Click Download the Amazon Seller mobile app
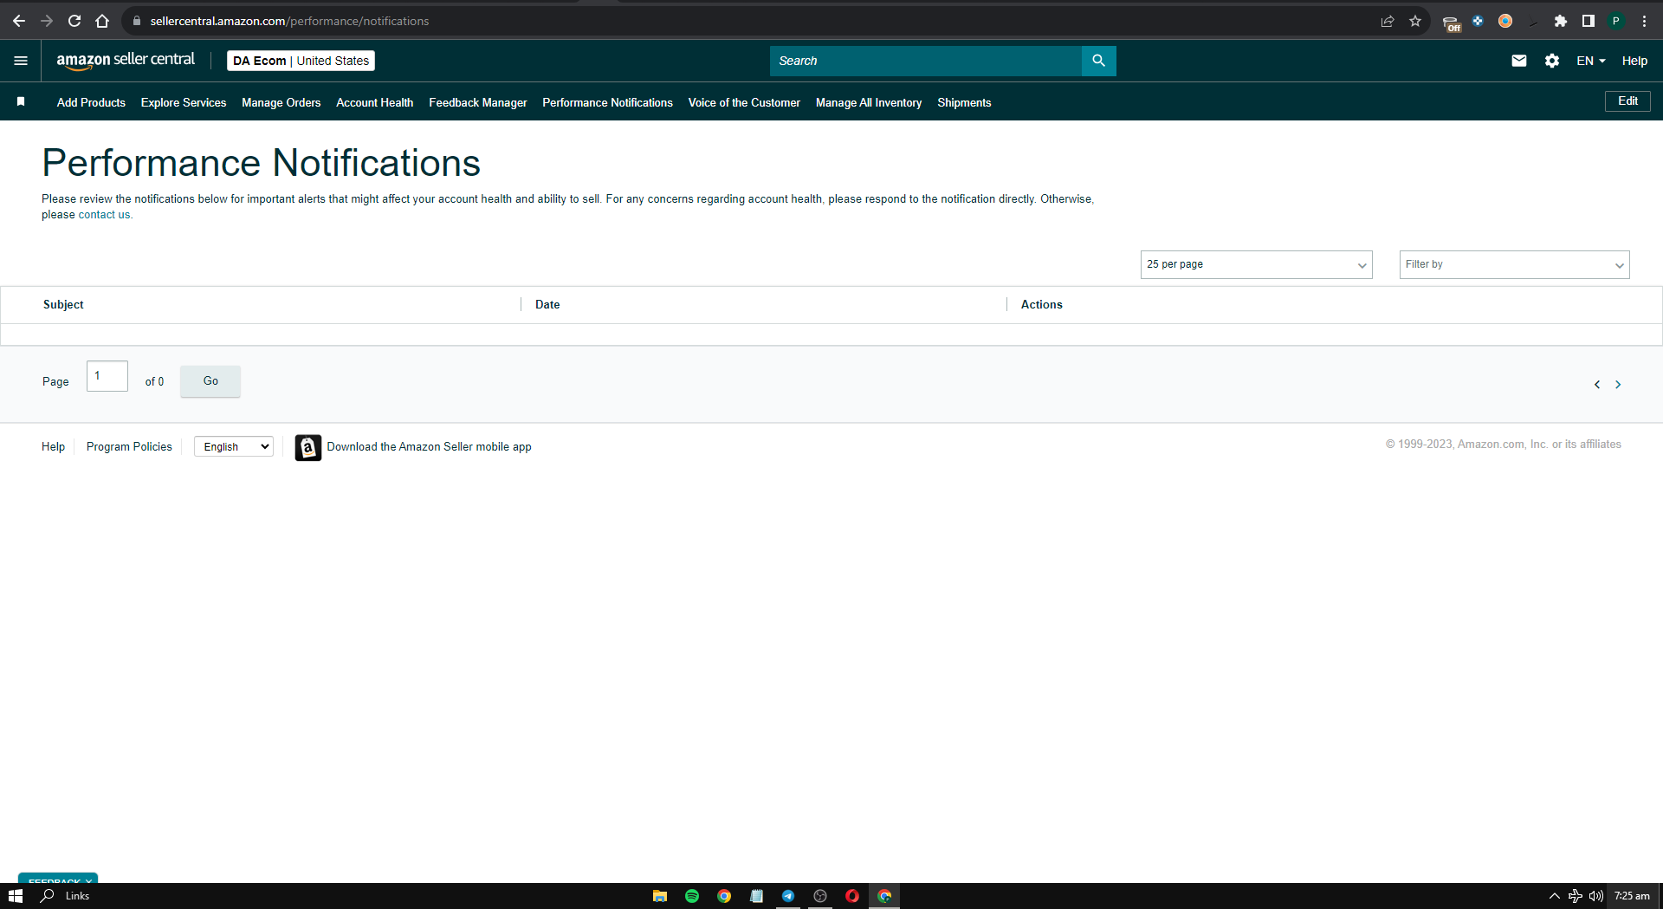Image resolution: width=1663 pixels, height=909 pixels. pyautogui.click(x=429, y=446)
